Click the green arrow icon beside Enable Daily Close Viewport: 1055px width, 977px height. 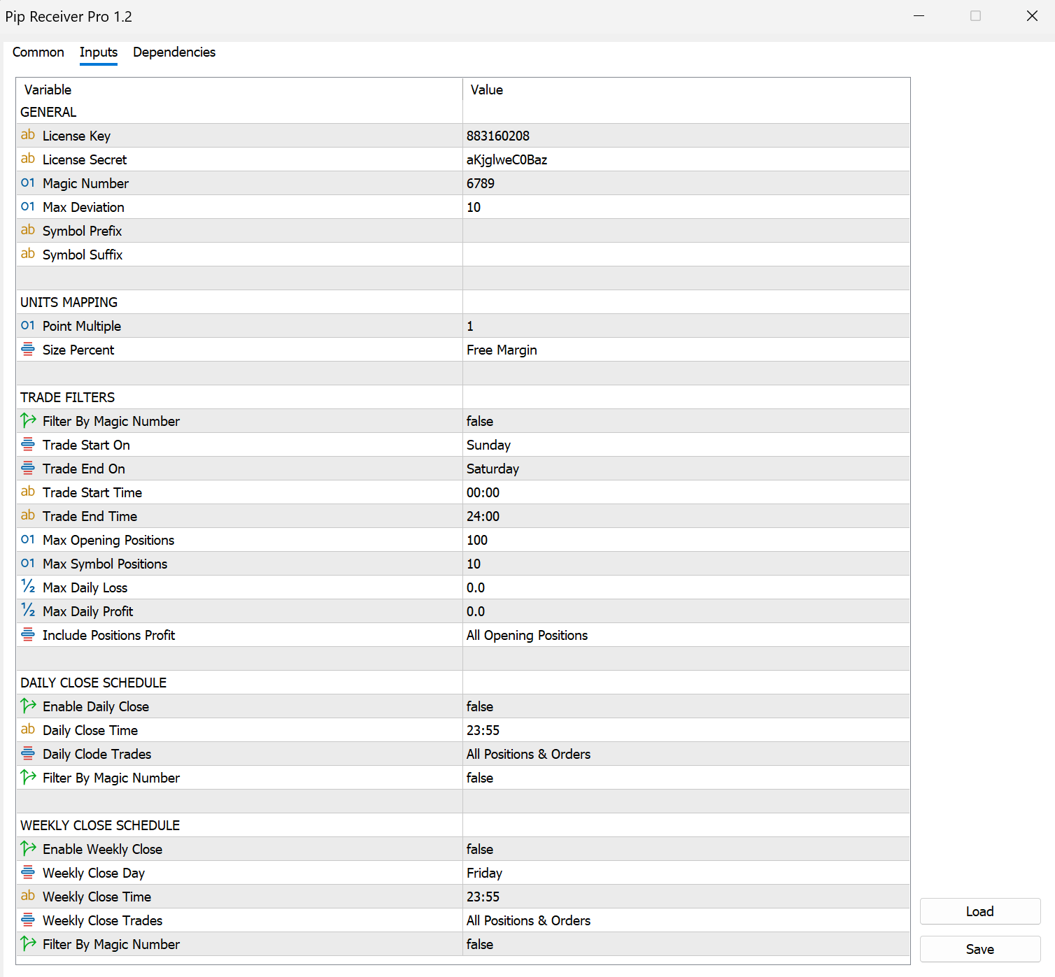tap(28, 706)
